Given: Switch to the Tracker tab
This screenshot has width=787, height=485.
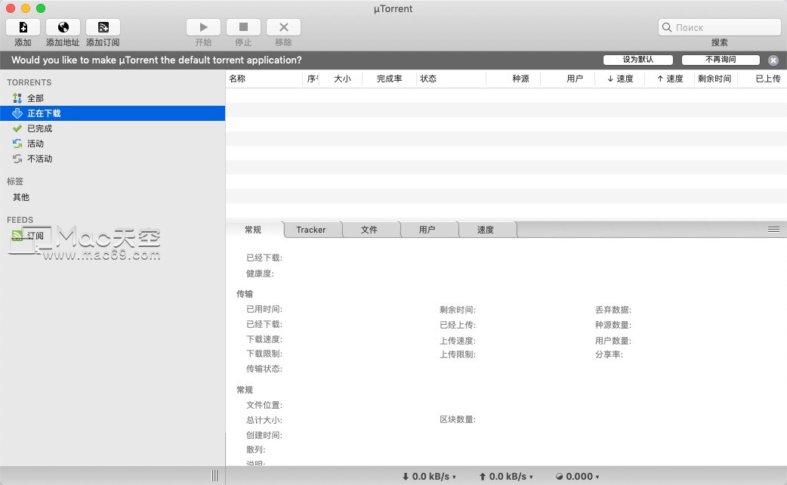Looking at the screenshot, I should click(311, 229).
